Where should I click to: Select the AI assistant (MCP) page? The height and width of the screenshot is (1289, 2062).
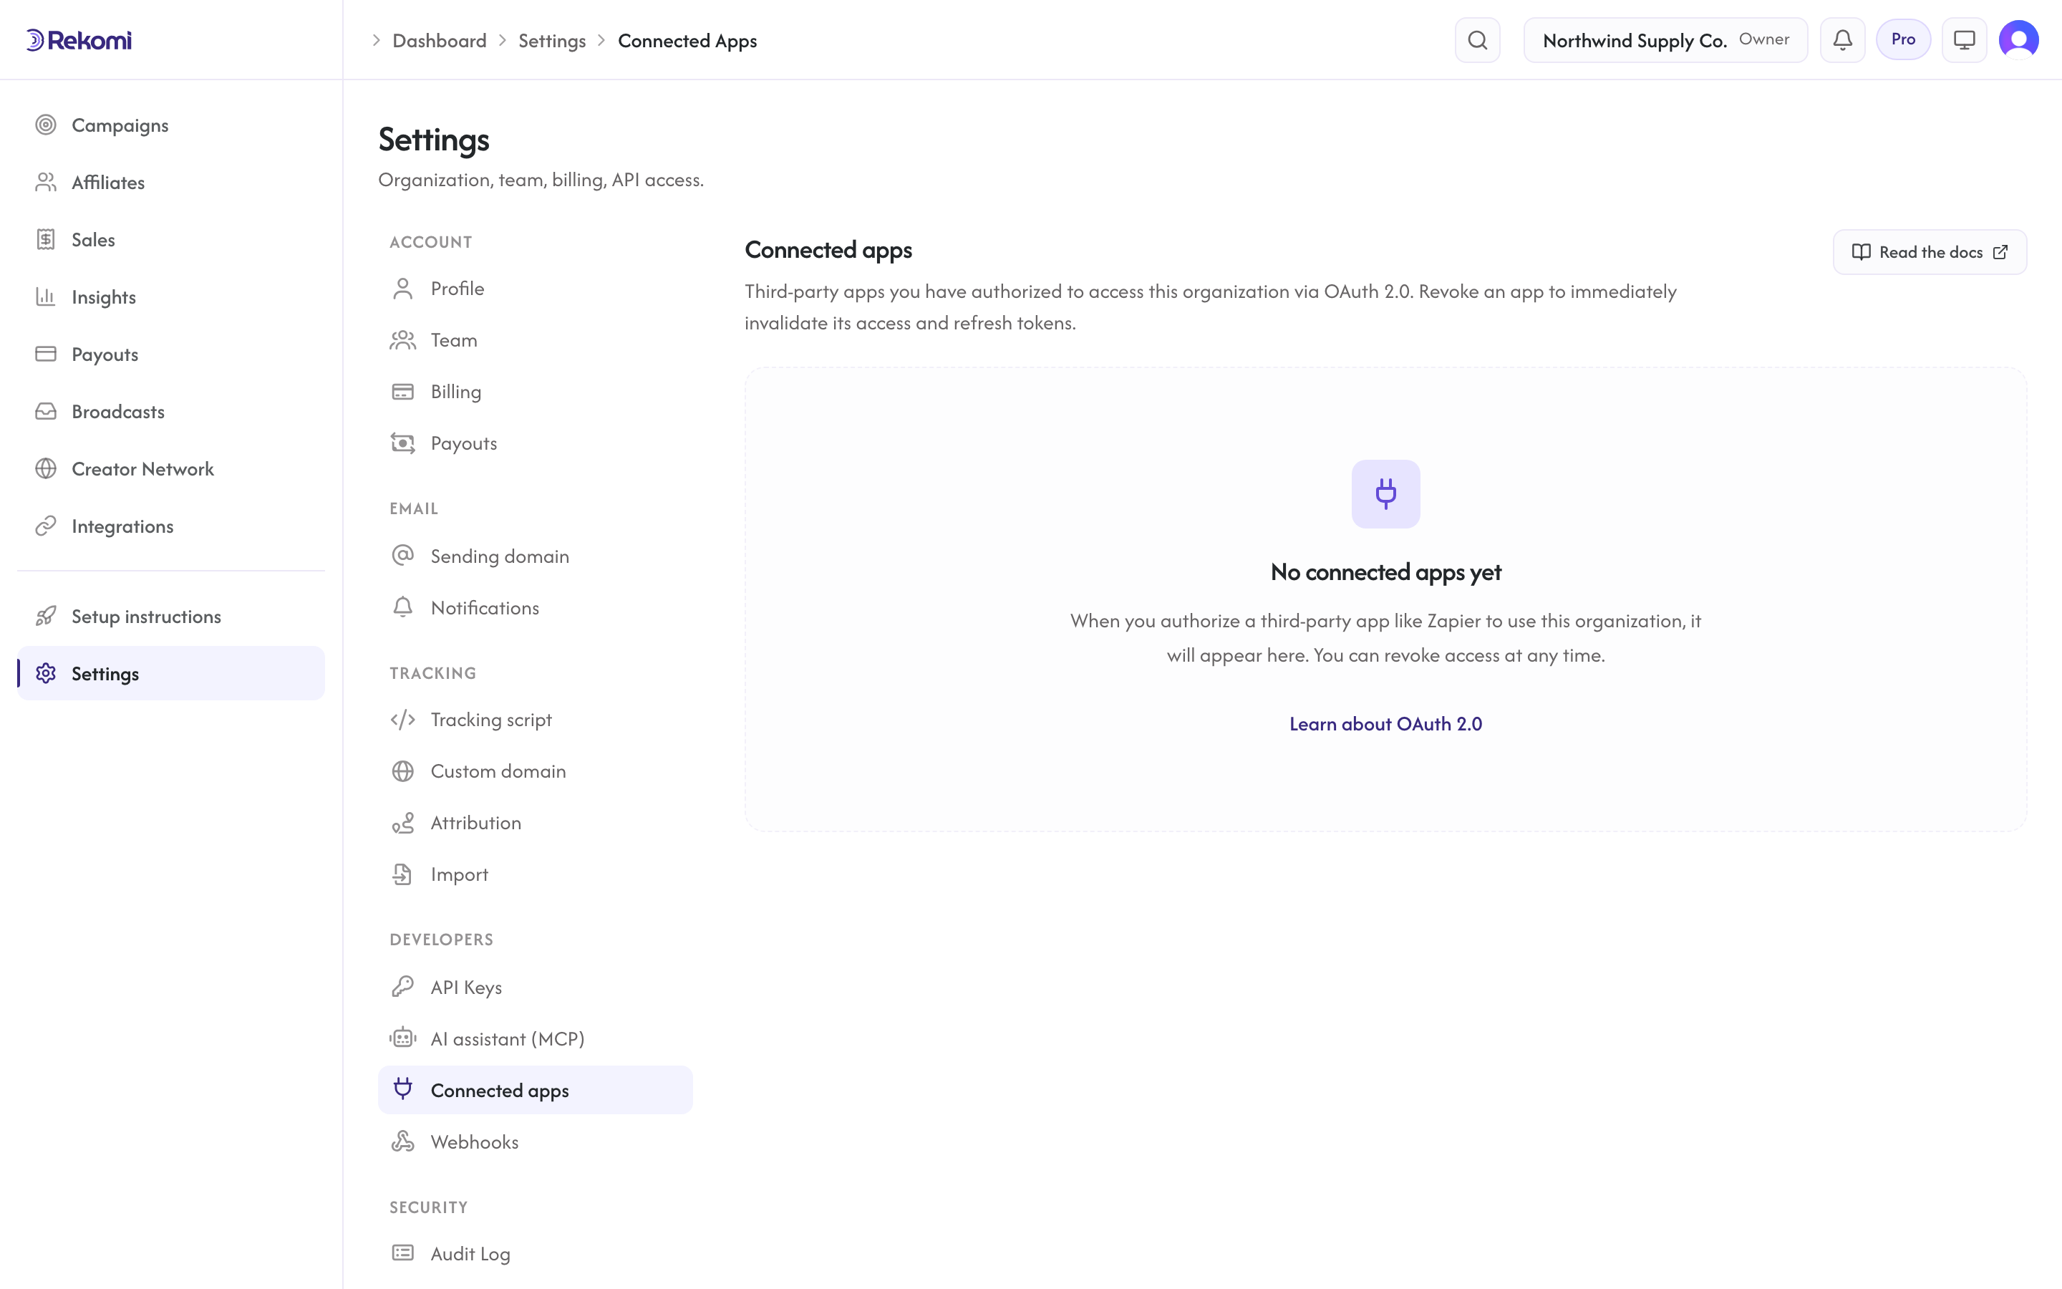[535, 1038]
